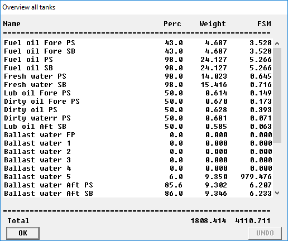Click FSM value 6.233
This screenshot has width=288, height=241.
[x=261, y=194]
